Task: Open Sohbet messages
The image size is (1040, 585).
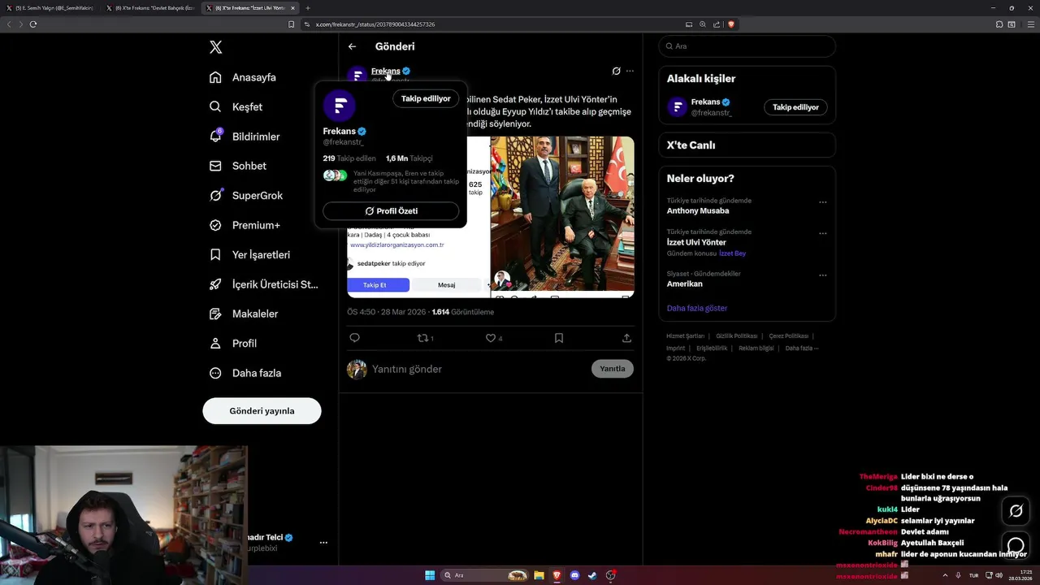Action: (x=237, y=166)
